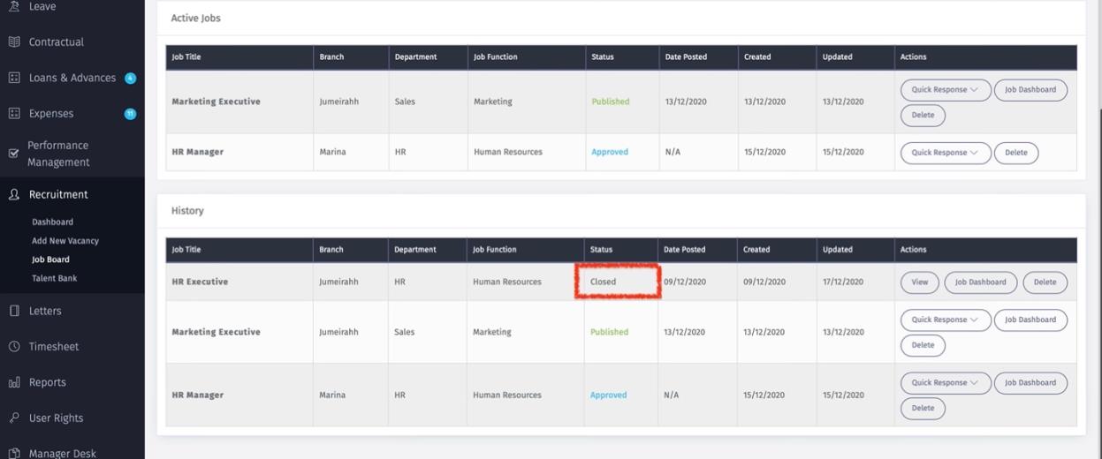Open the Recruitment Dashboard submenu item
Viewport: 1102px width, 459px height.
point(52,222)
